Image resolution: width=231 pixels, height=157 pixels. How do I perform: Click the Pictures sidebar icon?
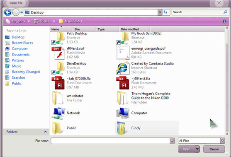(7, 60)
